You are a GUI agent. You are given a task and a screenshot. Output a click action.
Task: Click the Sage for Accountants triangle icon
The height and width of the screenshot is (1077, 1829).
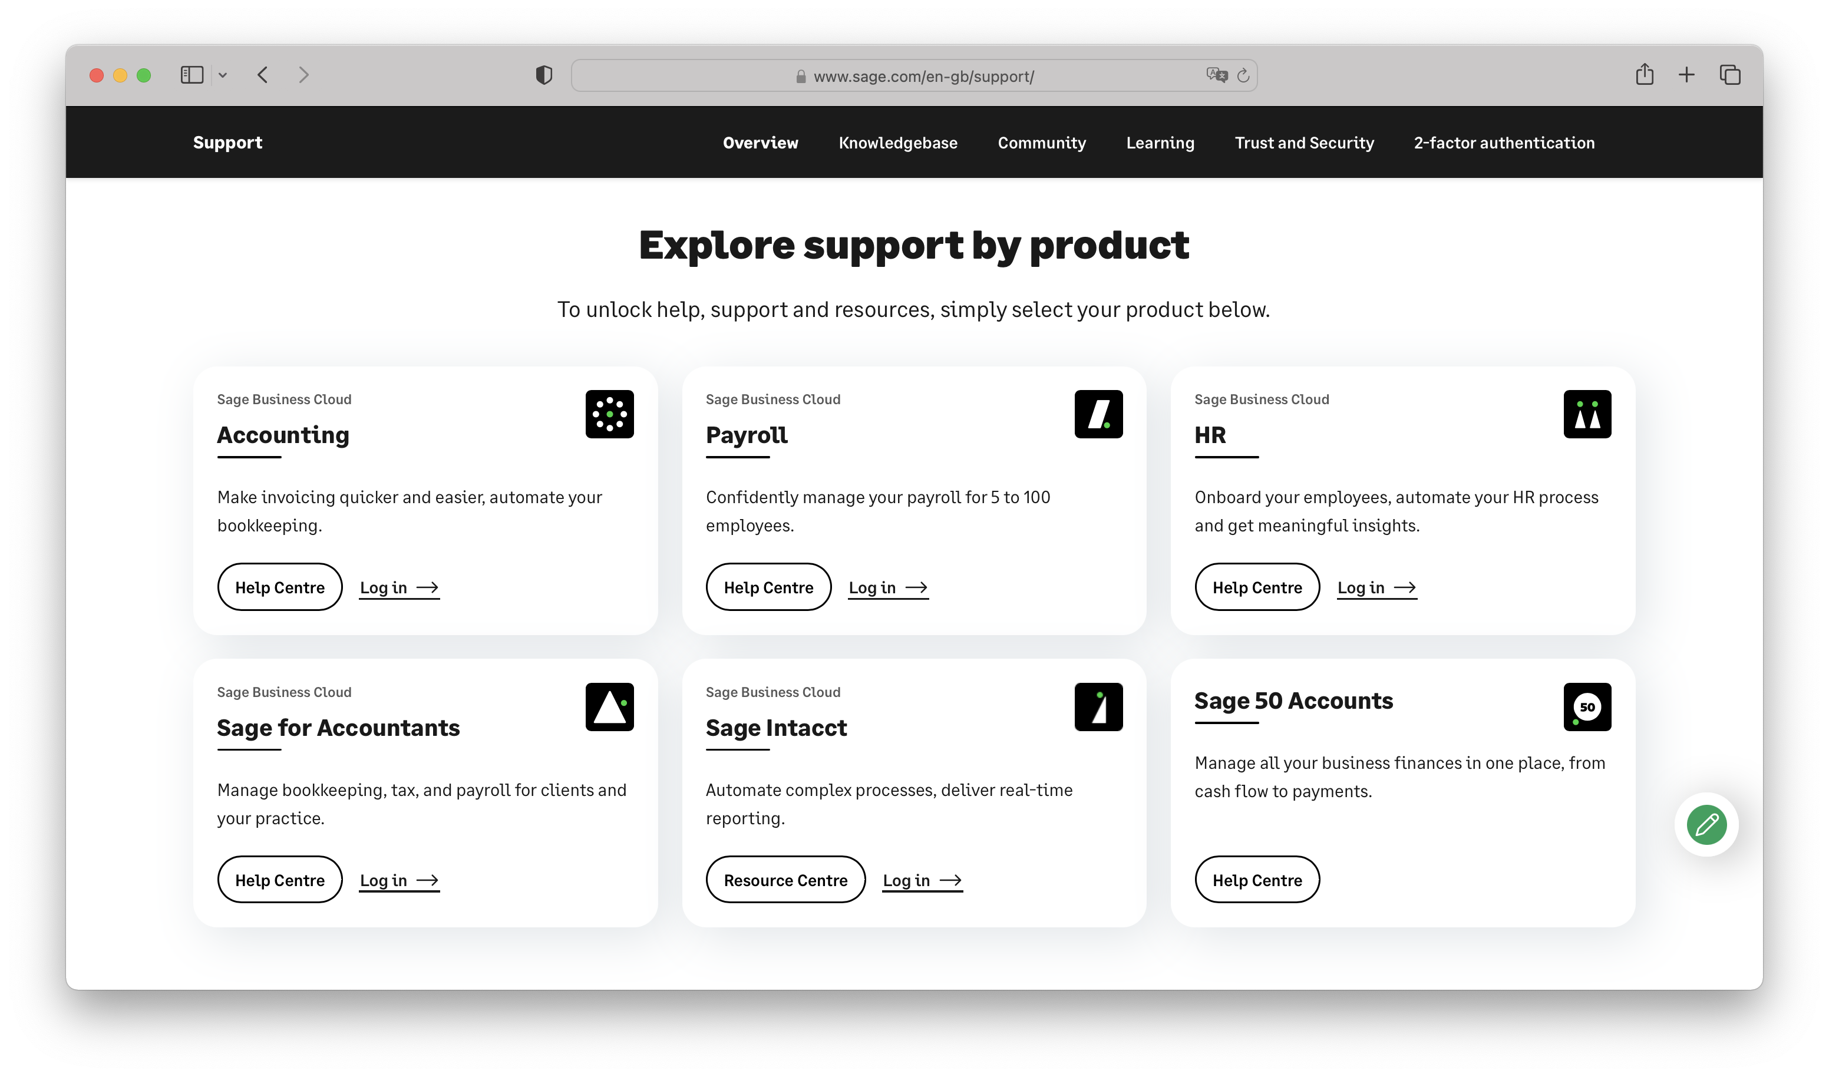(x=609, y=706)
